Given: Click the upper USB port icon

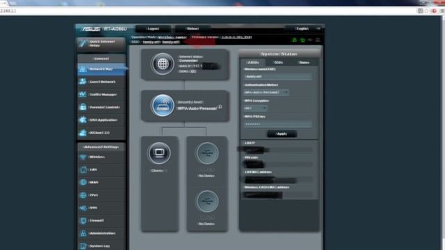Looking at the screenshot, I should (207, 153).
